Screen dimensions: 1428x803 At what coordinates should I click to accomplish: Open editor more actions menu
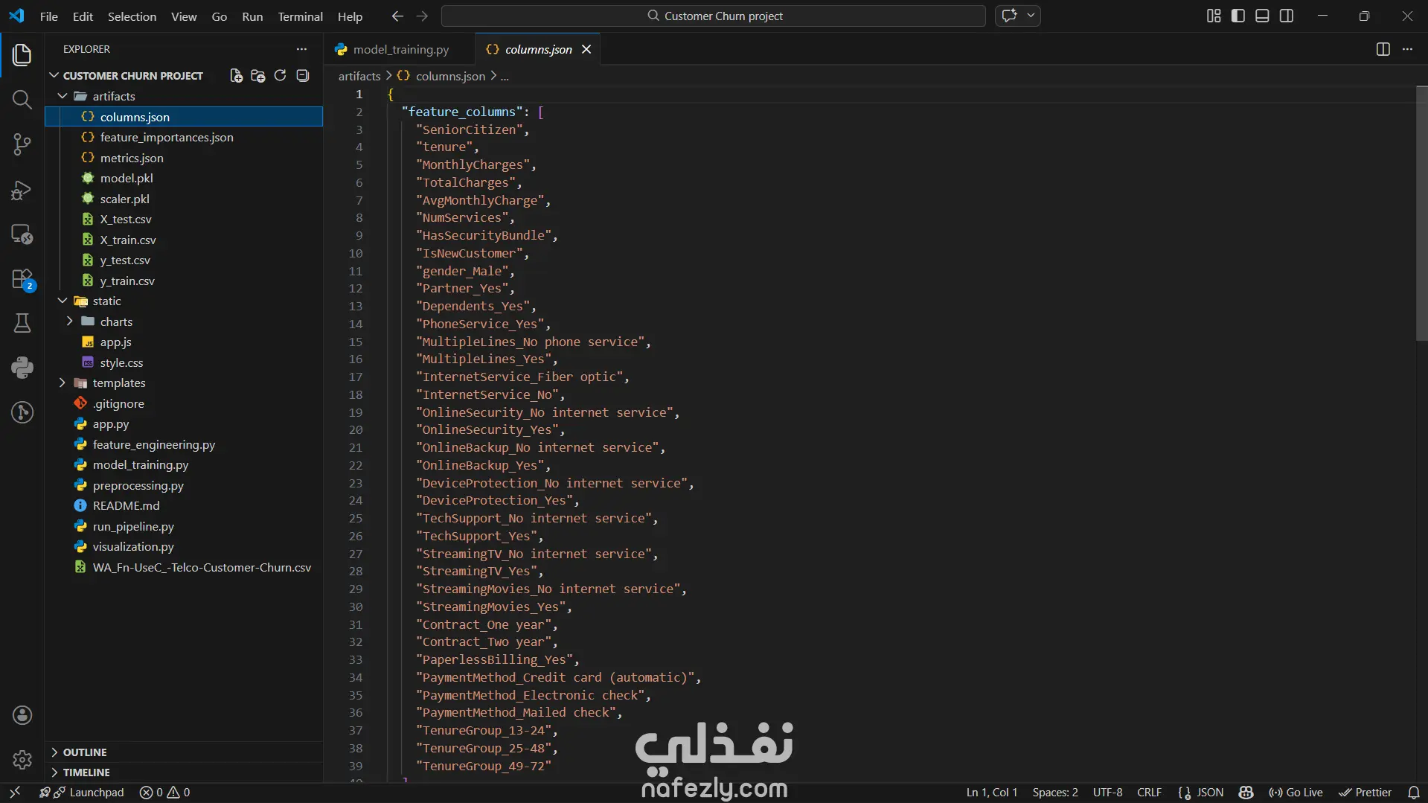[x=1407, y=49]
